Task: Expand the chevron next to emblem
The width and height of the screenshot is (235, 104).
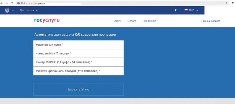Action: pyautogui.click(x=13, y=10)
